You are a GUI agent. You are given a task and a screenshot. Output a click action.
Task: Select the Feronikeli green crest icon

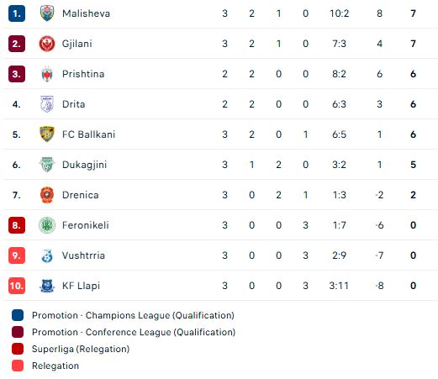[x=47, y=225]
